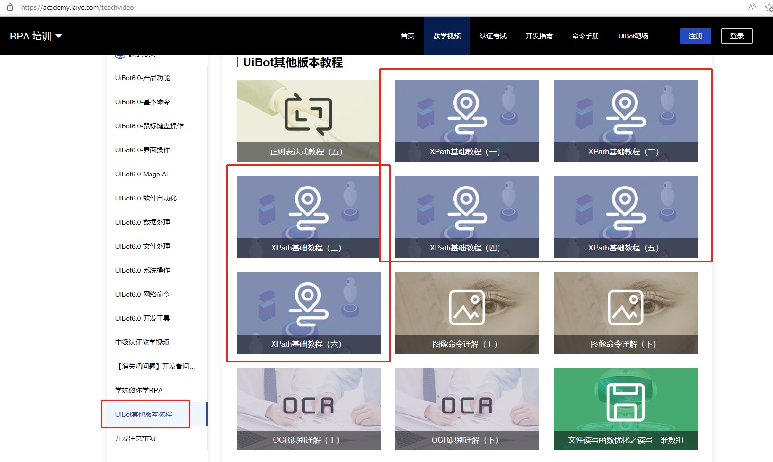Open the 命令手册 nav item
Screen dimensions: 773x462
pyautogui.click(x=585, y=36)
